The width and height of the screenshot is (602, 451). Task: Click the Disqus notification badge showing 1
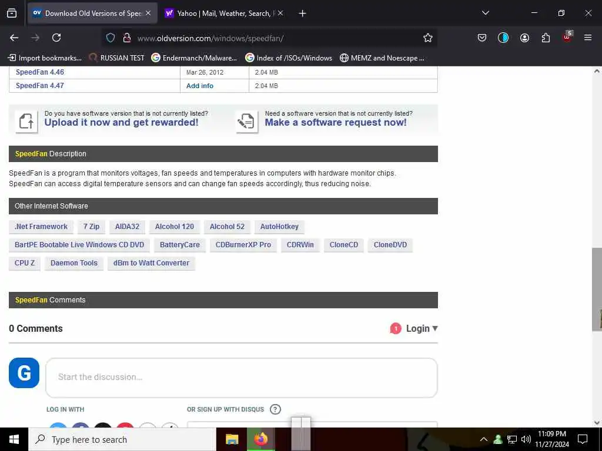click(396, 329)
